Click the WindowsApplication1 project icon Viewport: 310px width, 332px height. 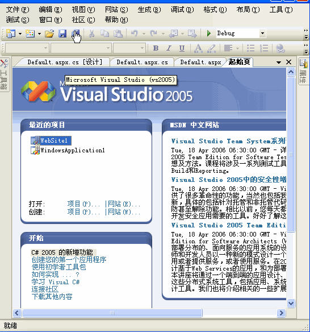point(35,150)
